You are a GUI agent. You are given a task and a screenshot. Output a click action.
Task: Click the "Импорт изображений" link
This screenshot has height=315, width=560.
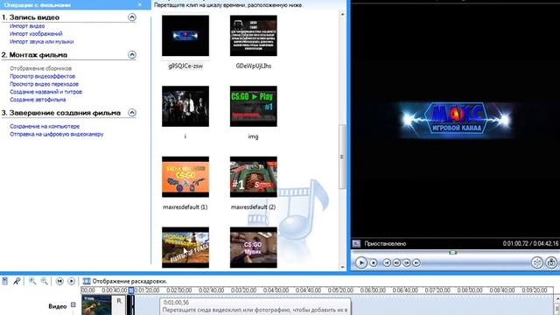[36, 33]
